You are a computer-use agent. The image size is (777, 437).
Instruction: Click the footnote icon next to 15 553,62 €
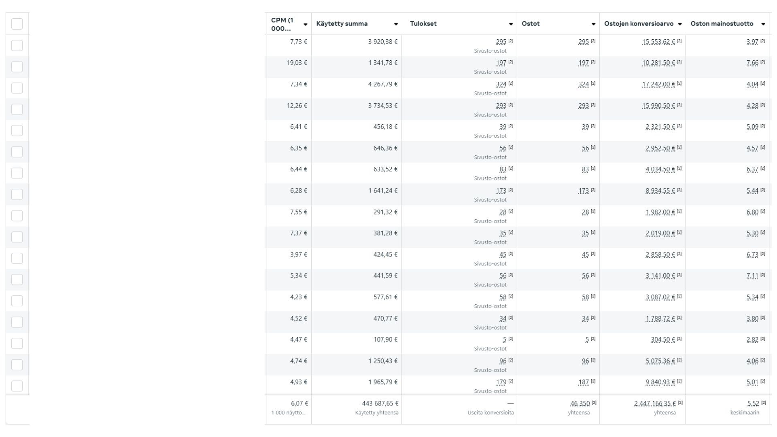pos(679,41)
